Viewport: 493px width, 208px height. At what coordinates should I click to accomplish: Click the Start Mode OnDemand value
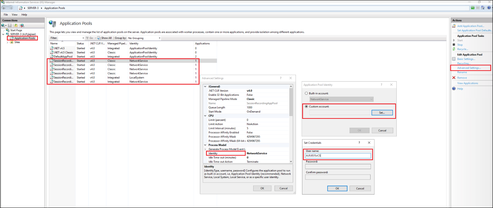coord(253,112)
